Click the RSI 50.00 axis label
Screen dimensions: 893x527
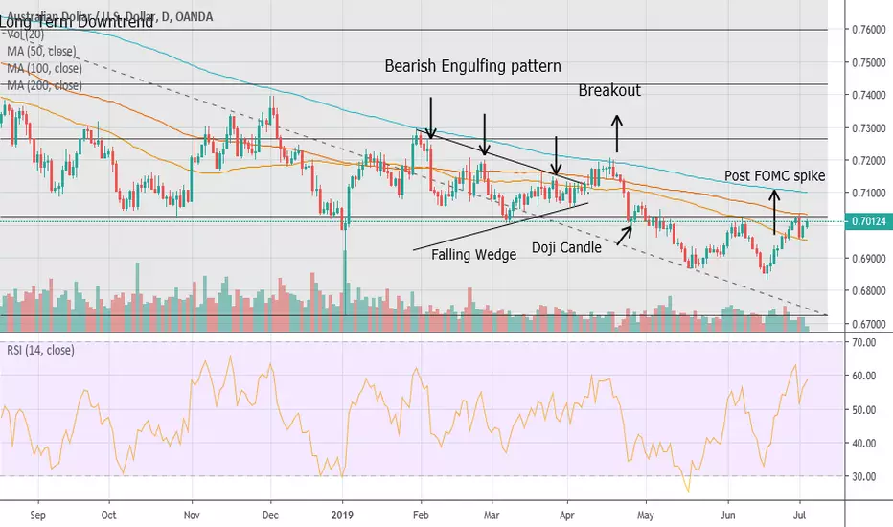(x=864, y=410)
